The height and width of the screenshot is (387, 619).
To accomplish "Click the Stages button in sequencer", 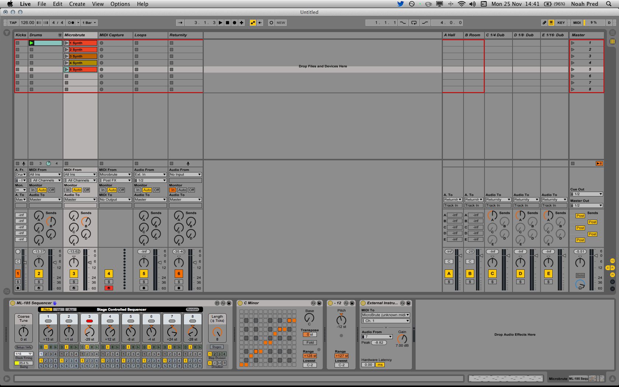I will coord(217,347).
